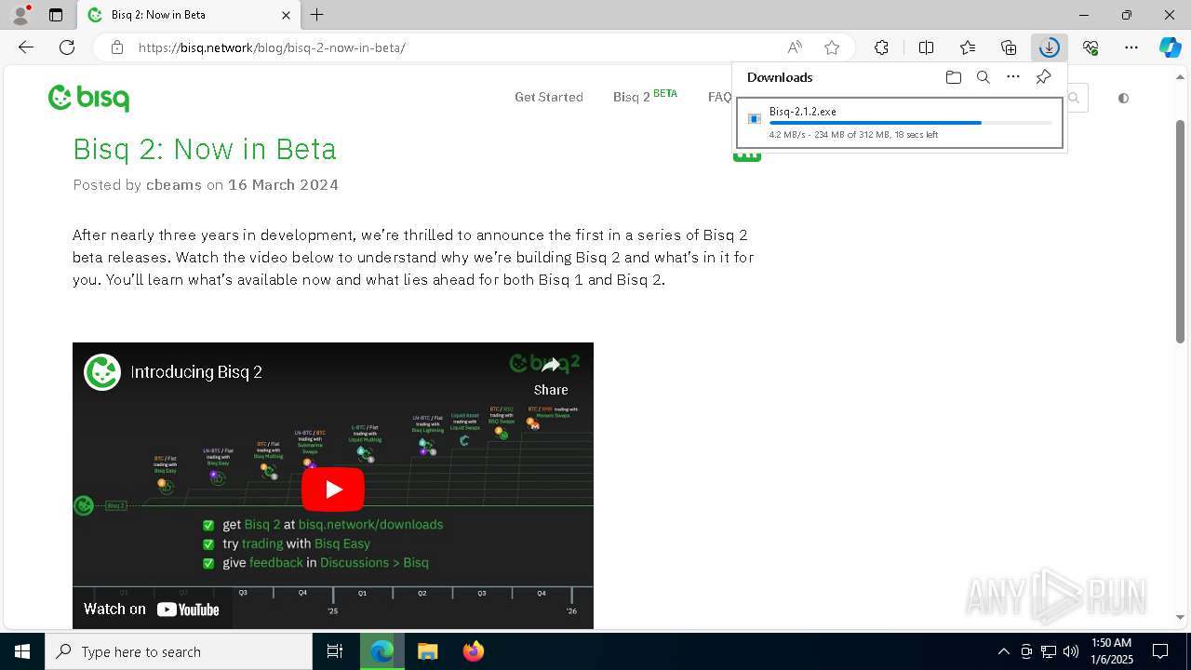This screenshot has height=670, width=1191.
Task: Select Bisq-2.1.2.exe download item
Action: [900, 123]
